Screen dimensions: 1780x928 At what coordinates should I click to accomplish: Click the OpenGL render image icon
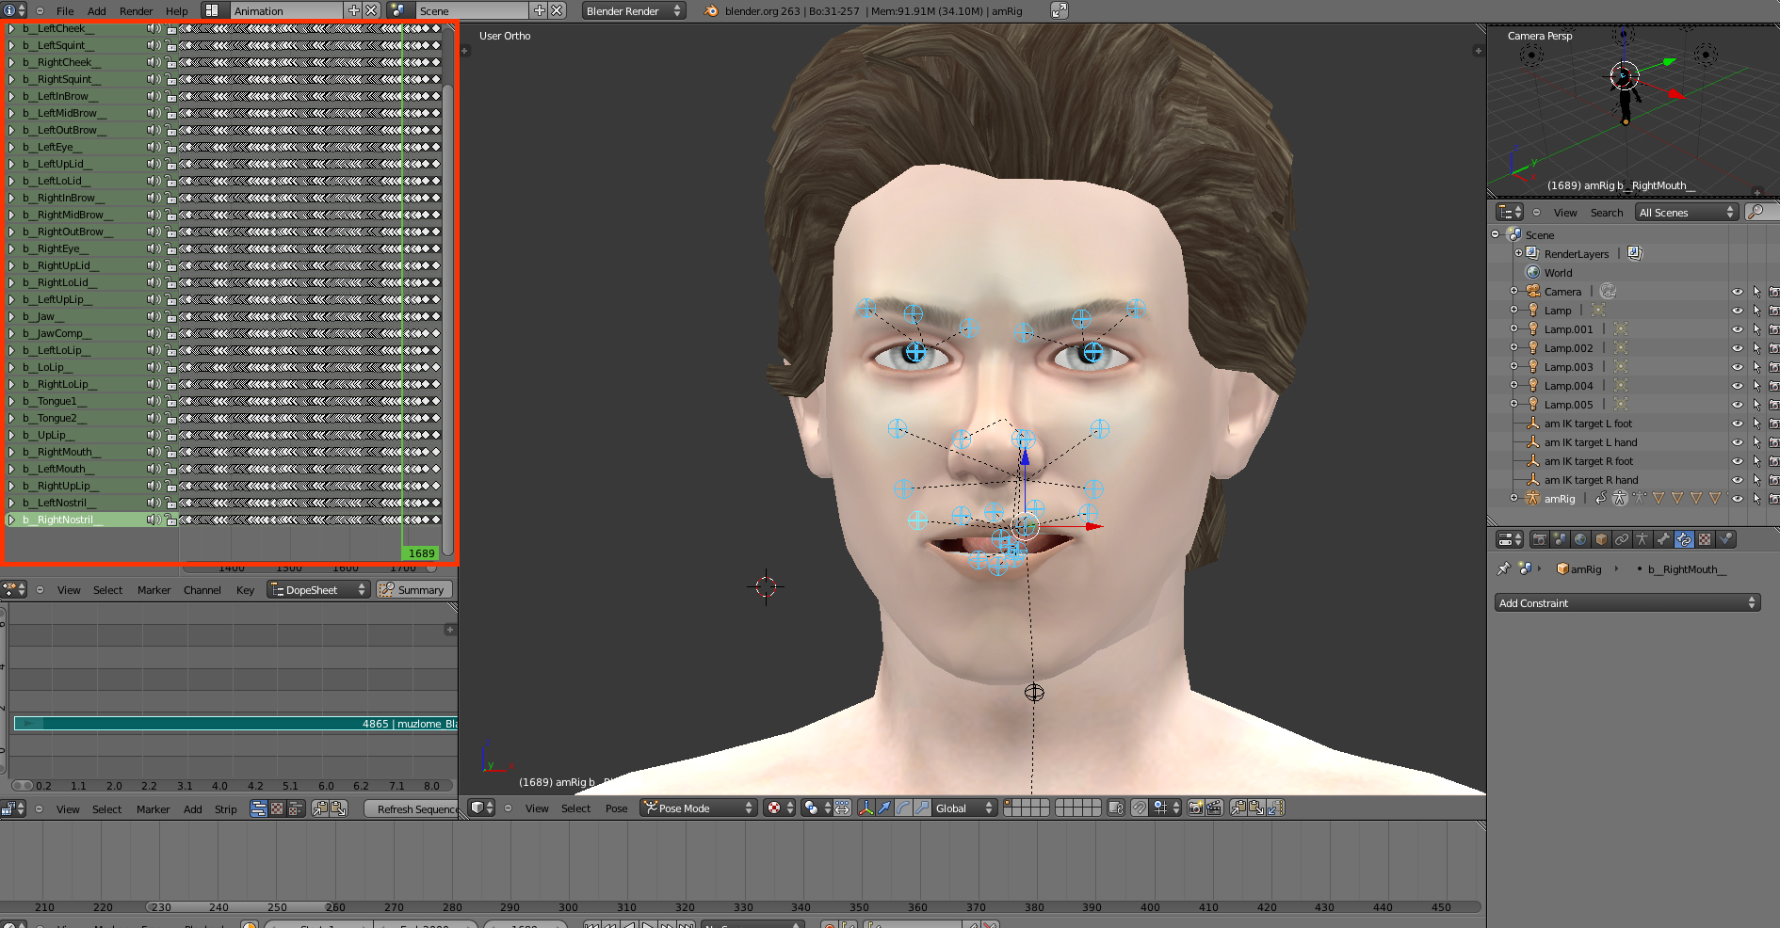(x=1195, y=808)
